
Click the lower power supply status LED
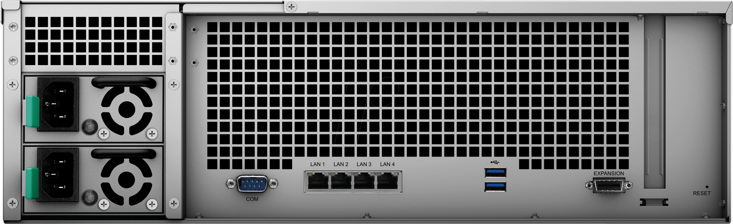(89, 197)
